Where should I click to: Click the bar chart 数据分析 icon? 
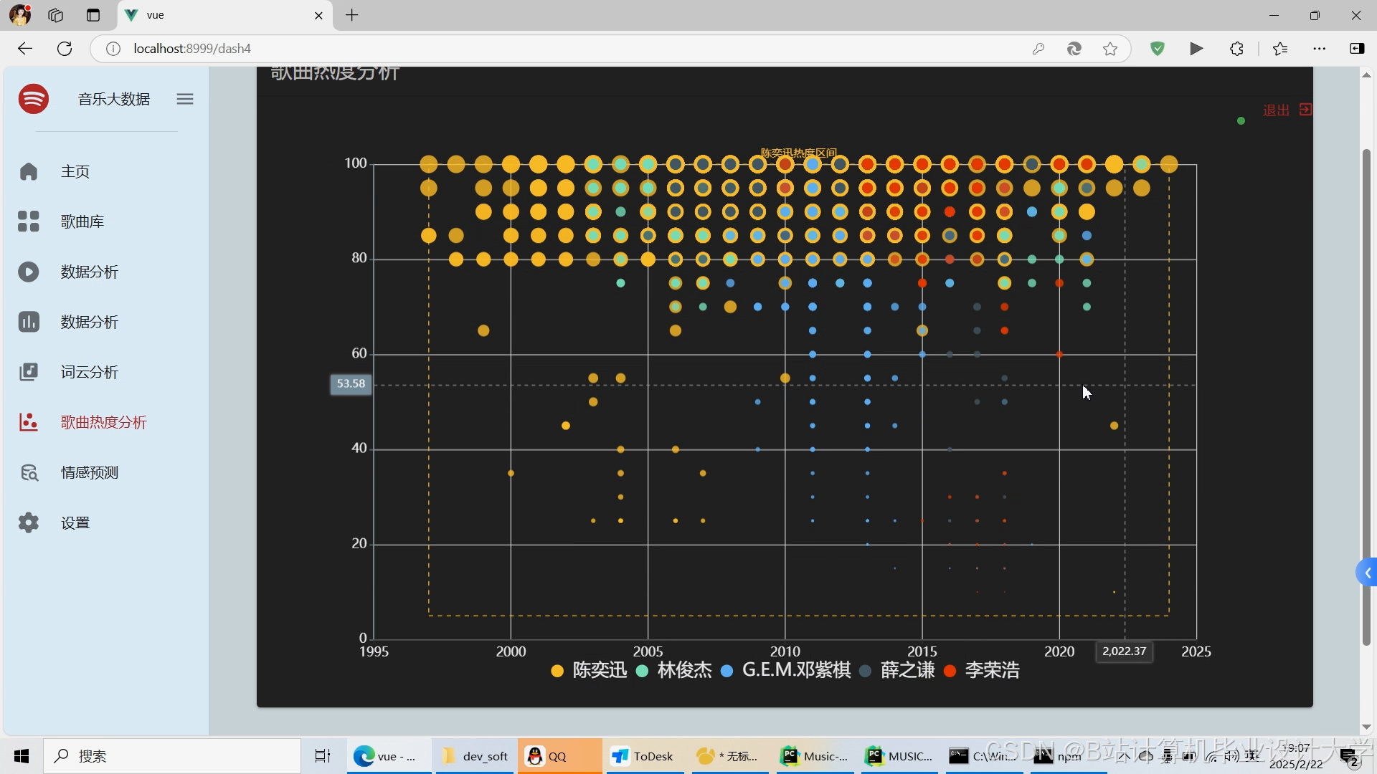click(29, 322)
